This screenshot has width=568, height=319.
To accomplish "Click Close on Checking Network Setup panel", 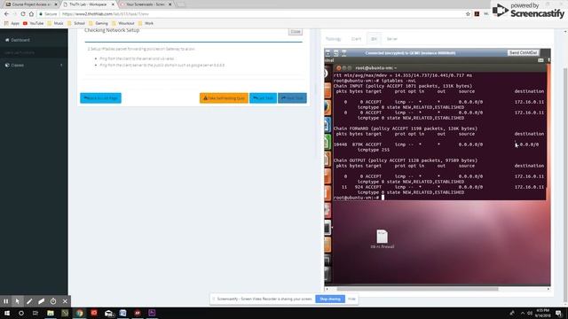I will click(296, 32).
